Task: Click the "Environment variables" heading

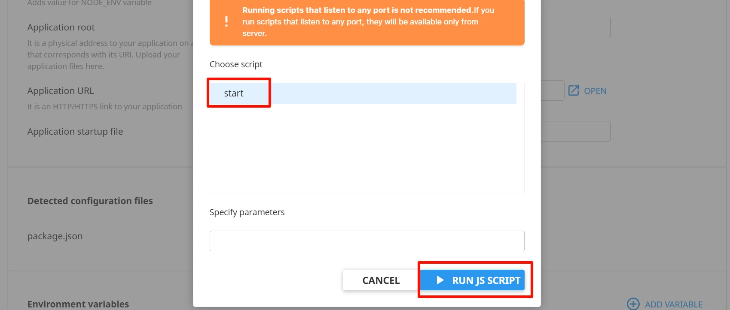Action: click(78, 304)
